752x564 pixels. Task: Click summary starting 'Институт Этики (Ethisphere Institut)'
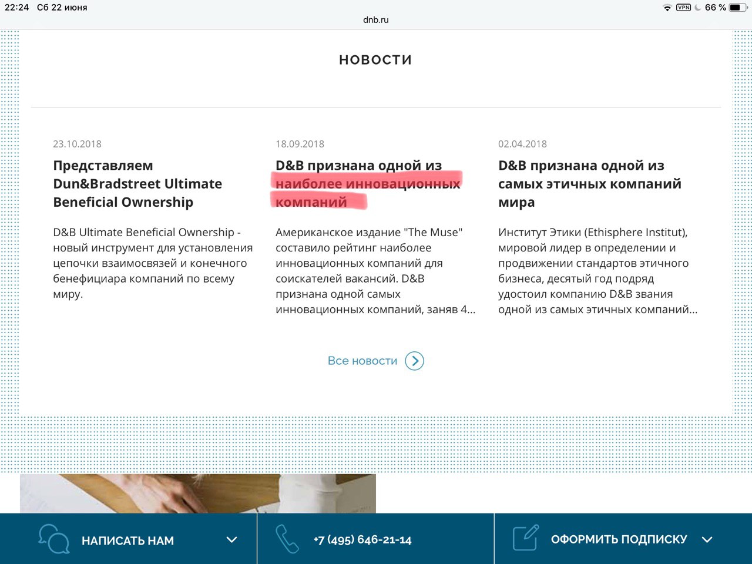coord(598,271)
